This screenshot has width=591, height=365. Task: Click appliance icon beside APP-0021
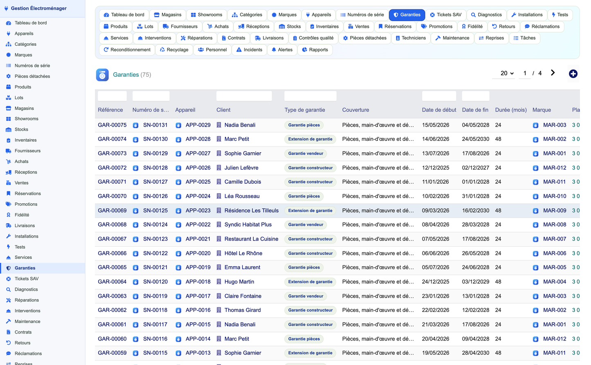pyautogui.click(x=178, y=239)
